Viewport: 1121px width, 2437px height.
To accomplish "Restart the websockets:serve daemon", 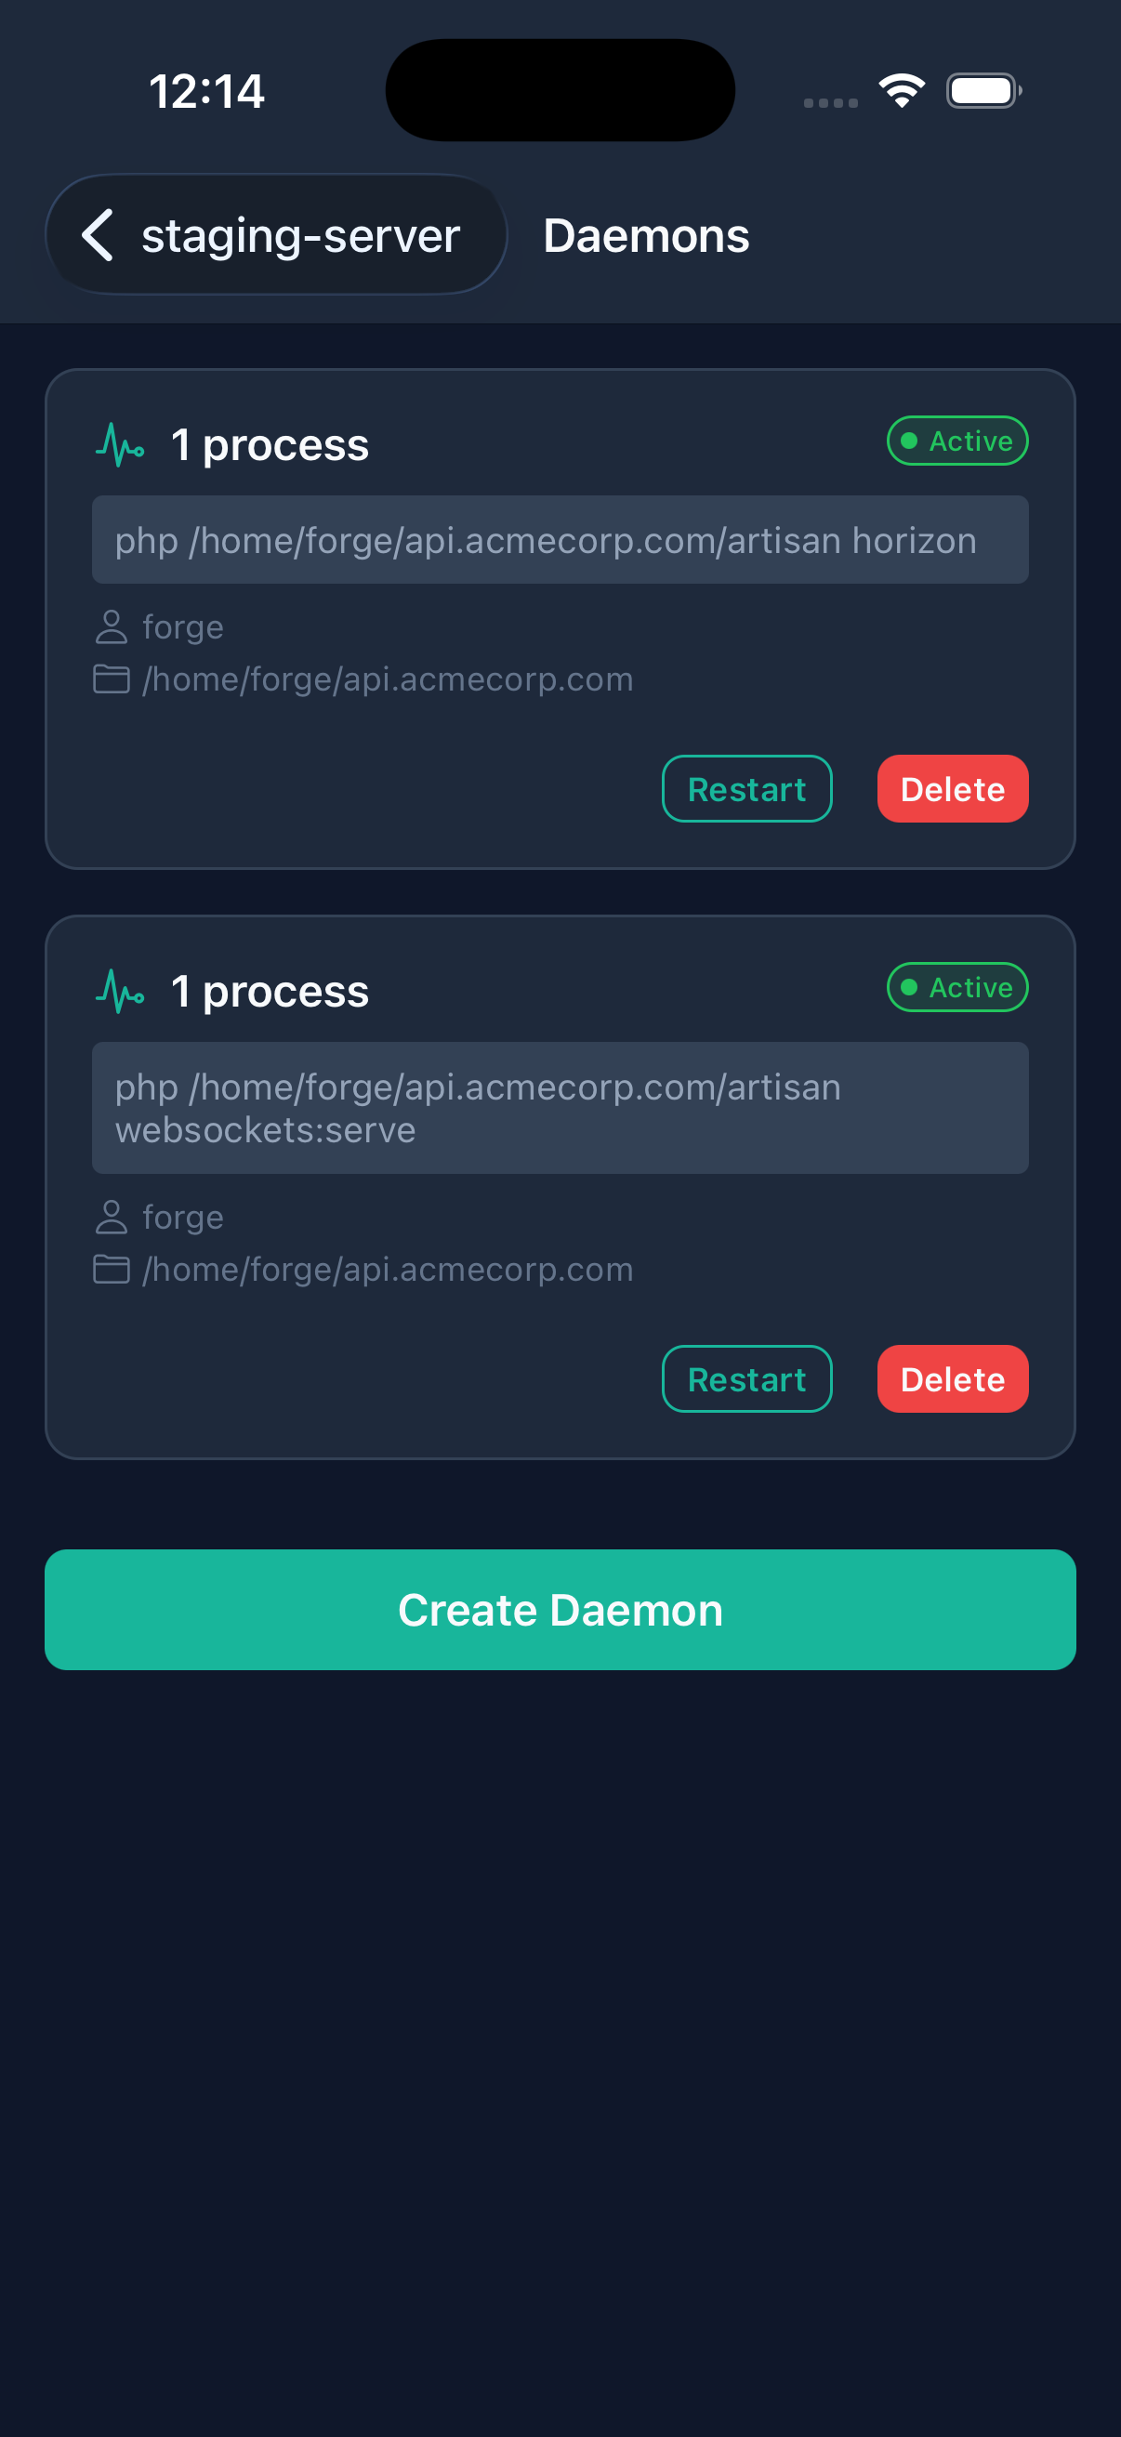I will pyautogui.click(x=746, y=1378).
